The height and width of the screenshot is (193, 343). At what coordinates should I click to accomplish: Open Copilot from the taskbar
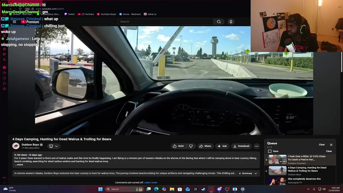[x=164, y=189]
